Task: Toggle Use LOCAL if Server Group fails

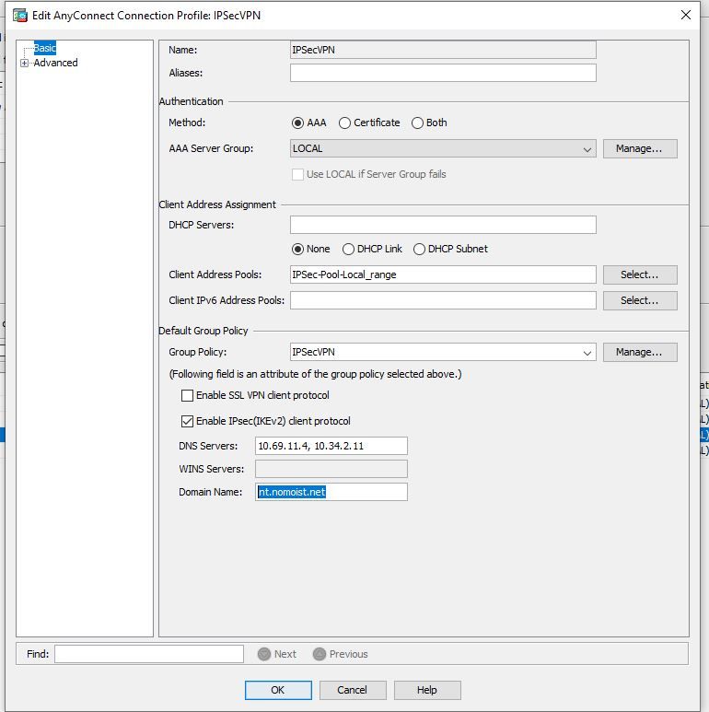Action: [297, 174]
